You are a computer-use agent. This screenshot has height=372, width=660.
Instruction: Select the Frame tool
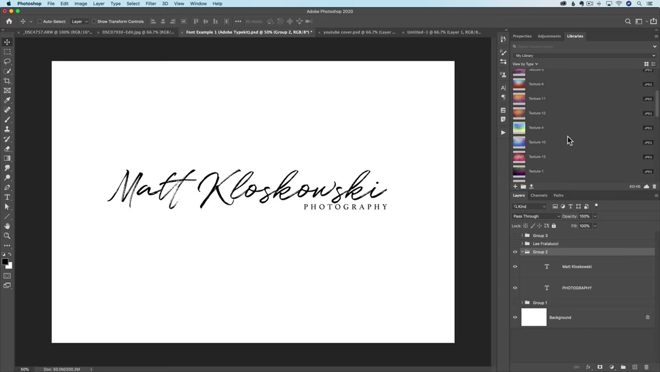click(x=7, y=90)
